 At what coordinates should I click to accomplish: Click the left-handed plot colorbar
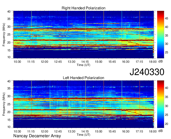point(160,104)
